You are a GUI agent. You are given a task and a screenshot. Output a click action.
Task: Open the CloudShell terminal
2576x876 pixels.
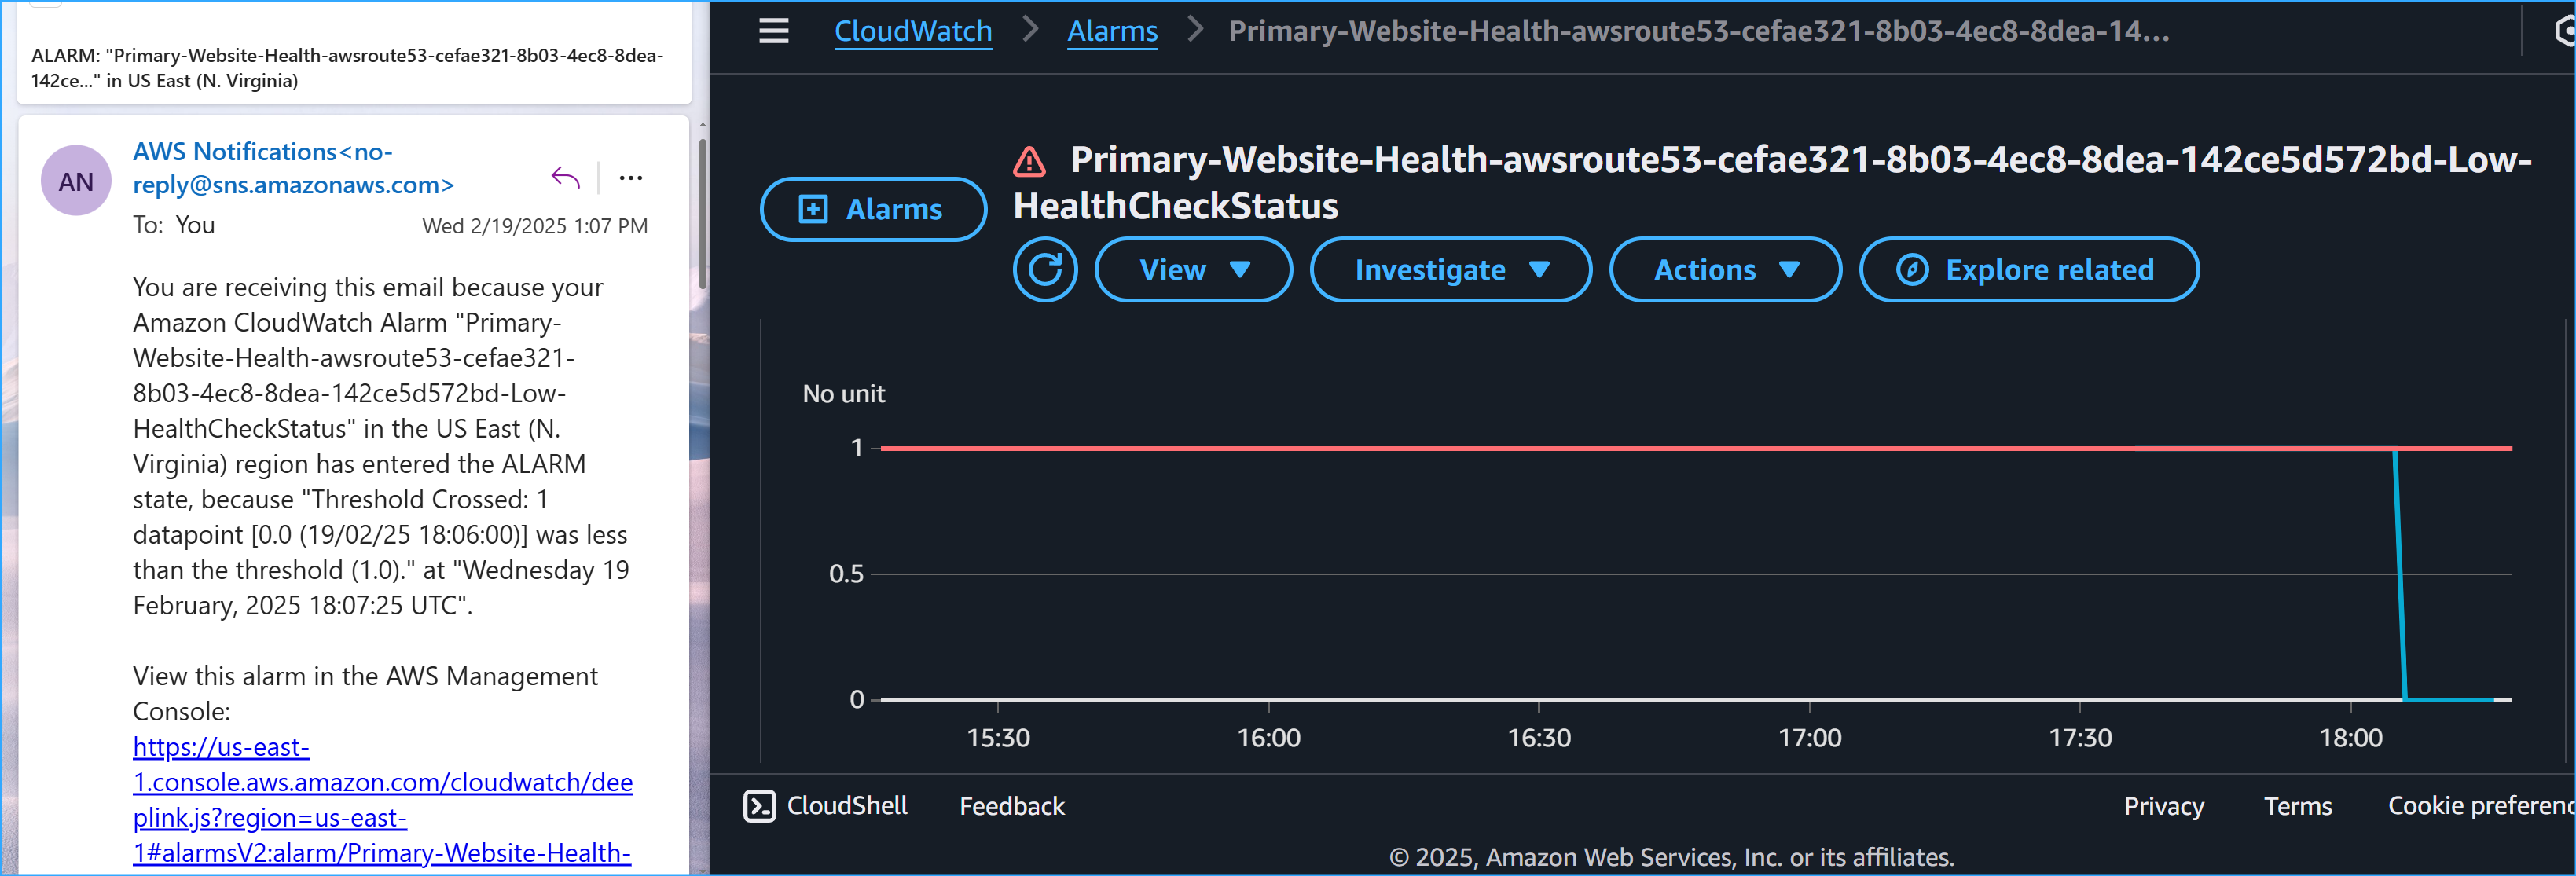pos(826,805)
